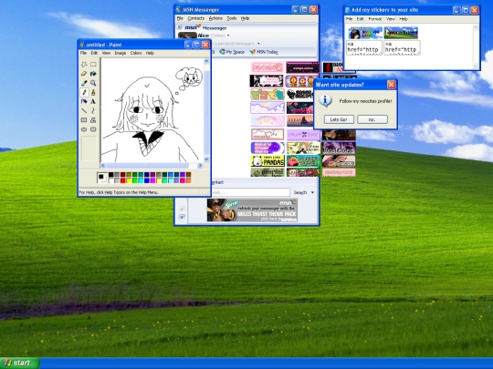Click the Sprite Miles Thirst theme pack ad
Viewport: 493px width, 369px height.
252,210
